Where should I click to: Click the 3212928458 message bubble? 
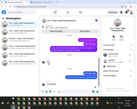(51, 84)
